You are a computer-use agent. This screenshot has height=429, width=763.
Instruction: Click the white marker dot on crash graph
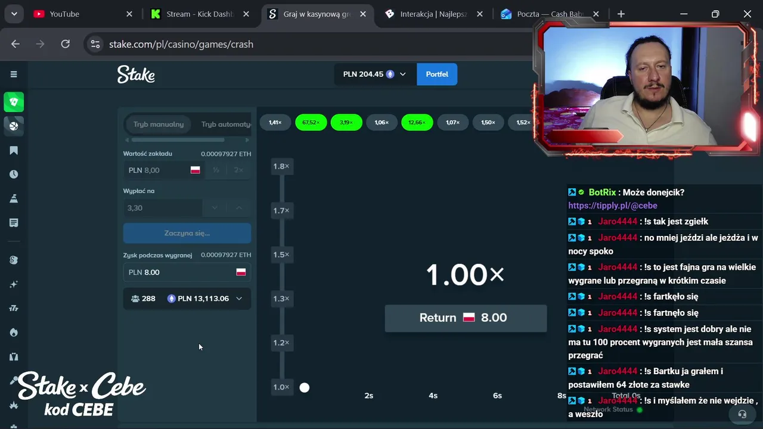(x=305, y=388)
